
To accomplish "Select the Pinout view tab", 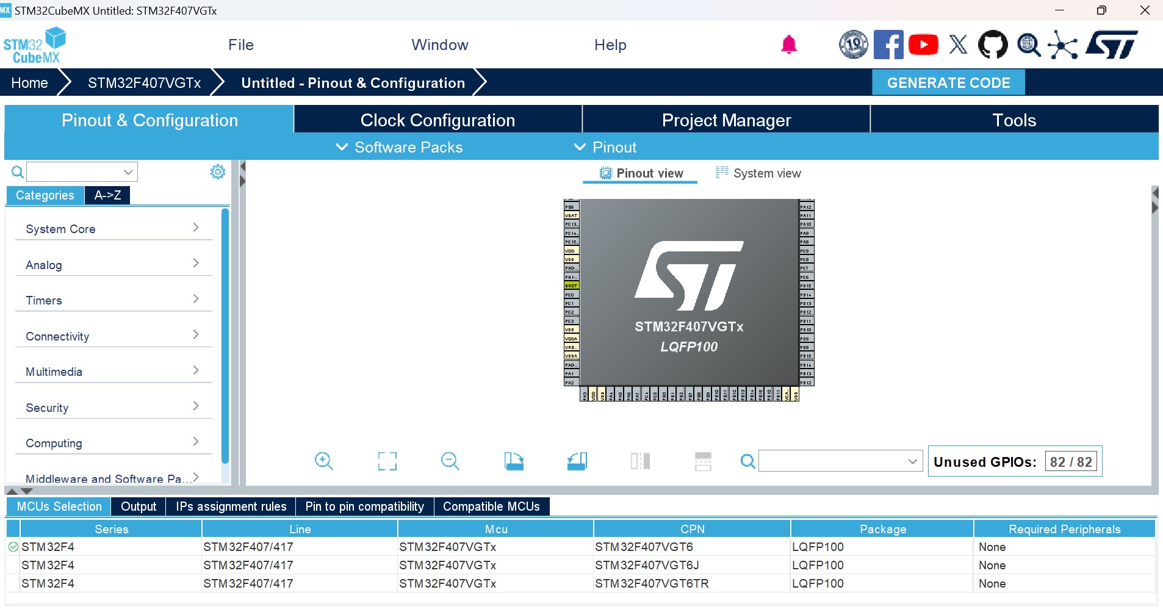I will coord(641,173).
